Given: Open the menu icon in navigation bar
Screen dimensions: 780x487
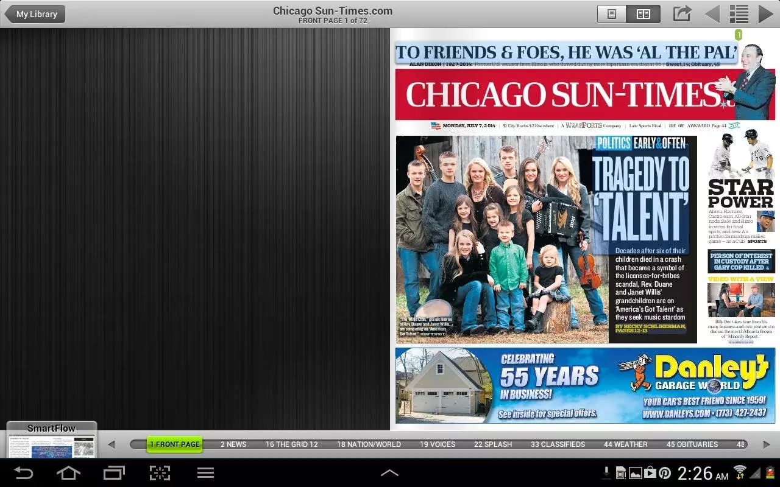Looking at the screenshot, I should click(205, 473).
